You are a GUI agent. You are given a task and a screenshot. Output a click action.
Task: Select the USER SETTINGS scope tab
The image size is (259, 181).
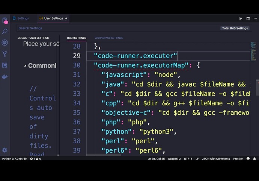pyautogui.click(x=77, y=38)
